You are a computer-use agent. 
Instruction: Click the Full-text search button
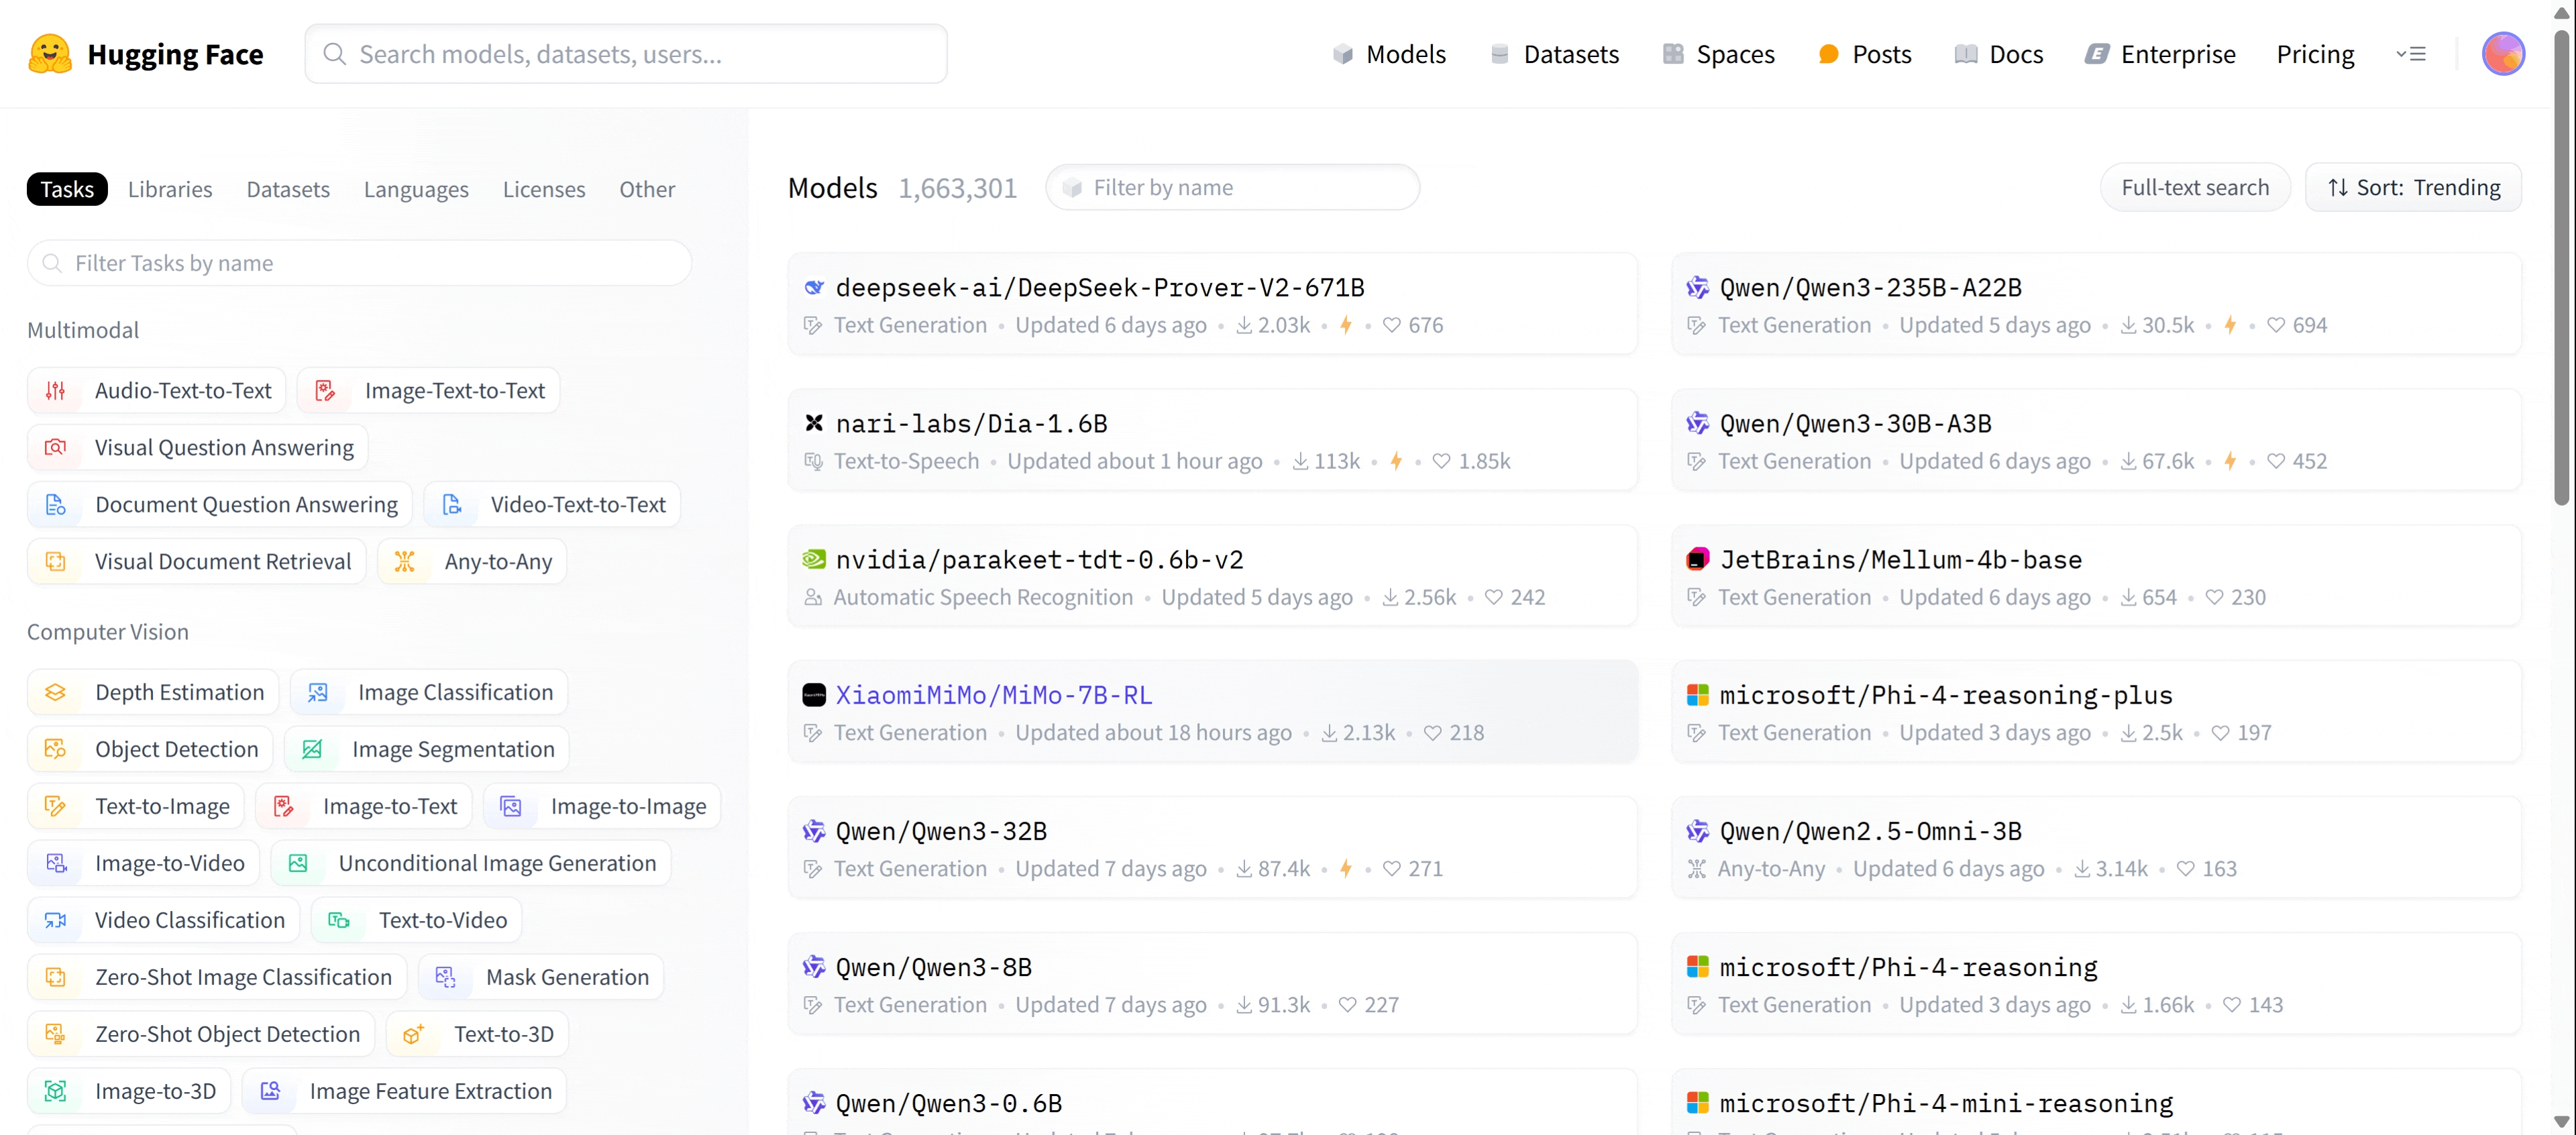pyautogui.click(x=2195, y=188)
